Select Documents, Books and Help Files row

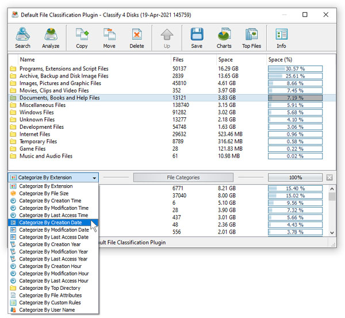(172, 98)
